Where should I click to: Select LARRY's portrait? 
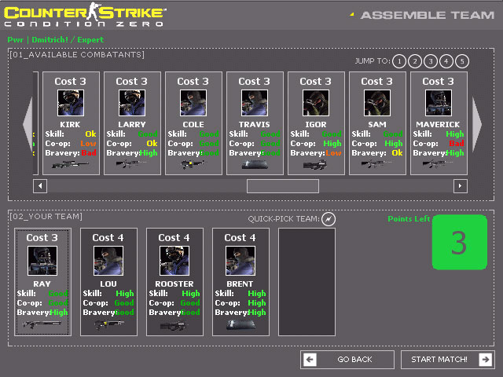click(x=132, y=103)
